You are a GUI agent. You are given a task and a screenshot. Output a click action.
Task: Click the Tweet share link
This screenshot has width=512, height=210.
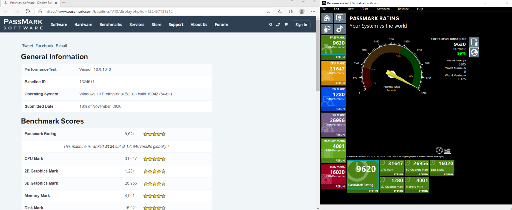tap(28, 46)
